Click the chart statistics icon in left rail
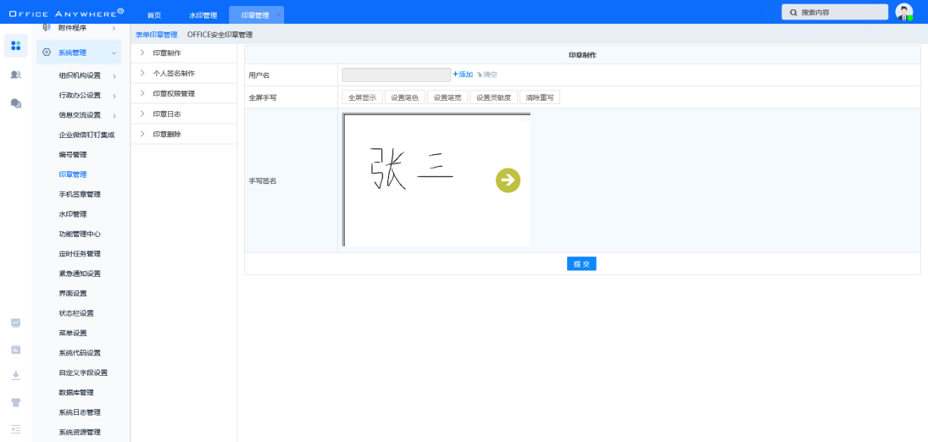928x442 pixels. tap(15, 323)
